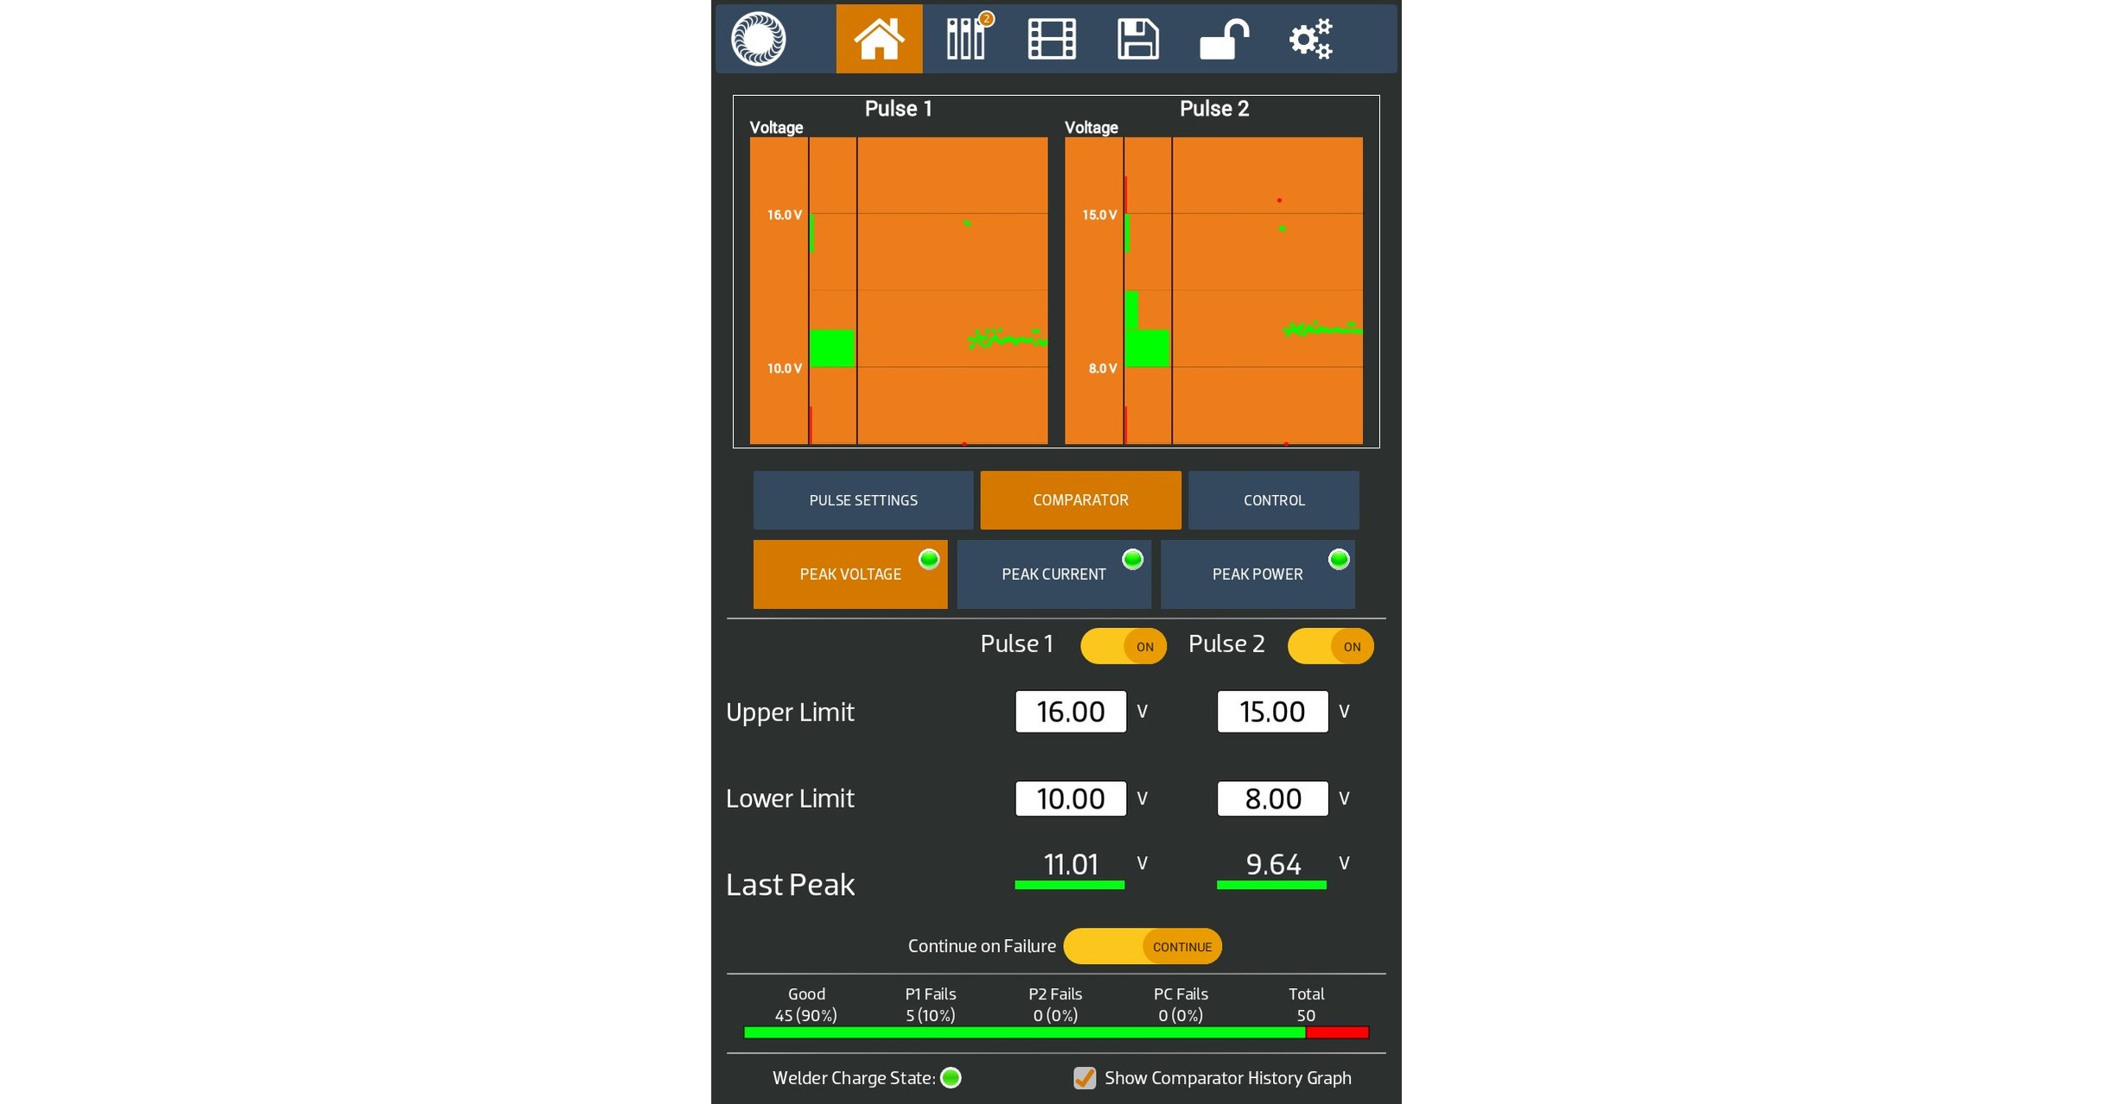Screen dimensions: 2113x1104
Task: Click the Pulse 1 Upper Limit field showing 16.00
Action: pyautogui.click(x=1071, y=711)
